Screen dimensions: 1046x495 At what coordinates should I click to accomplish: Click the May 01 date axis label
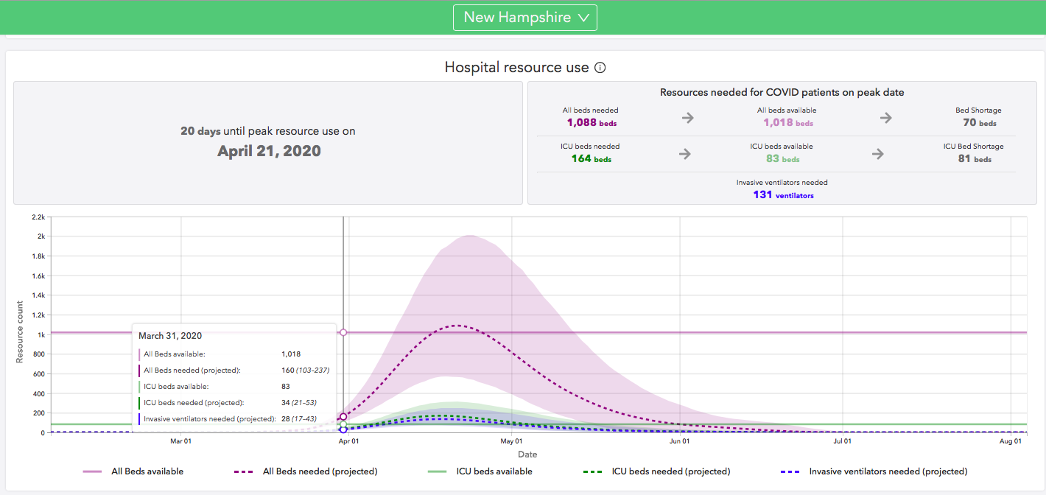coord(511,442)
